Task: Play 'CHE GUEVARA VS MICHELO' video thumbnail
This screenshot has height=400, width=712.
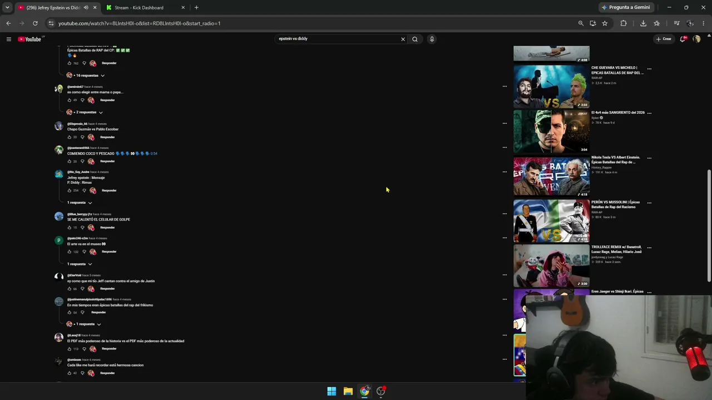Action: pos(551,87)
